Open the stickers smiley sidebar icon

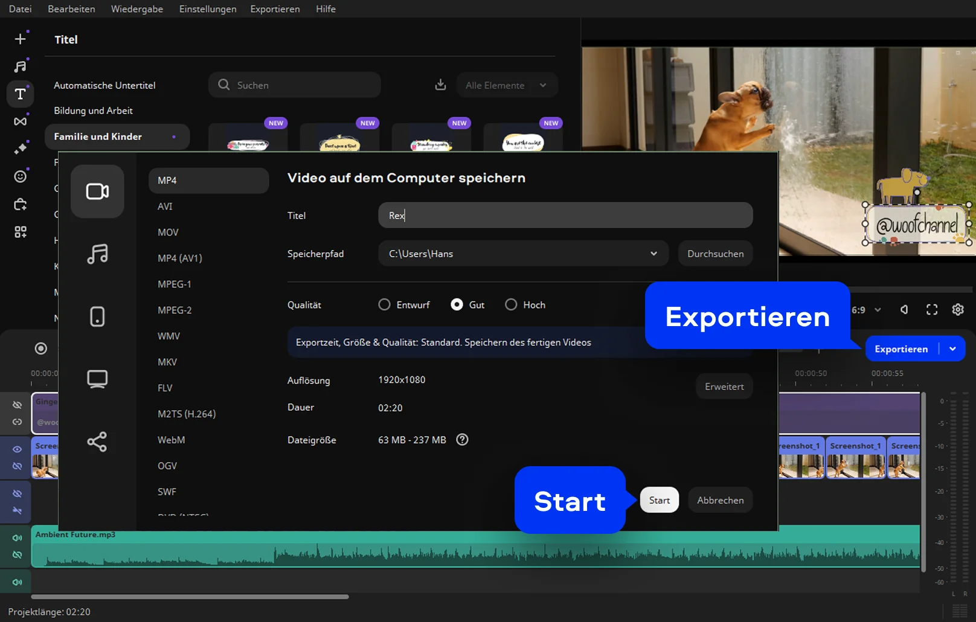[x=21, y=176]
